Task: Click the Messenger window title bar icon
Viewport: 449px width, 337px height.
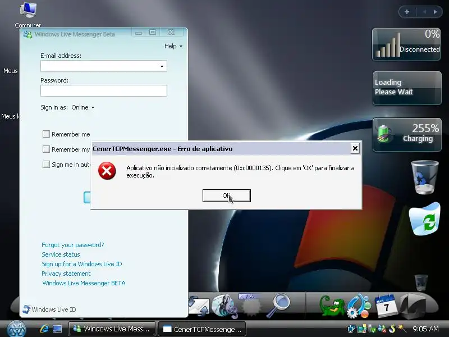Action: [x=28, y=34]
